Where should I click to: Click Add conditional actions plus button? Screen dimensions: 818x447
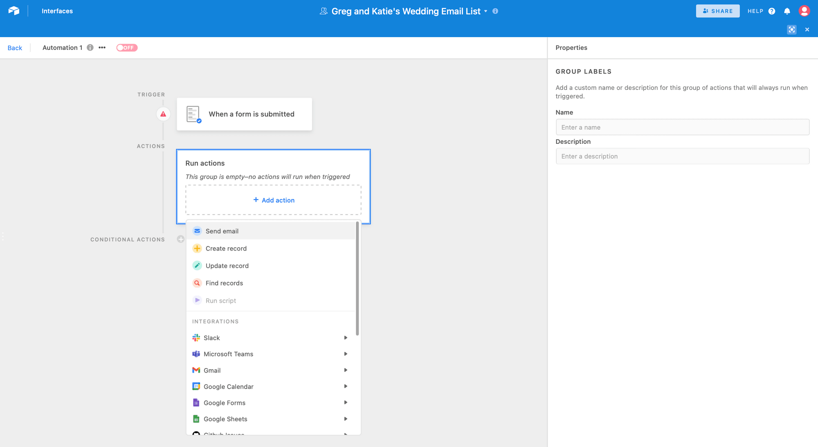point(181,239)
